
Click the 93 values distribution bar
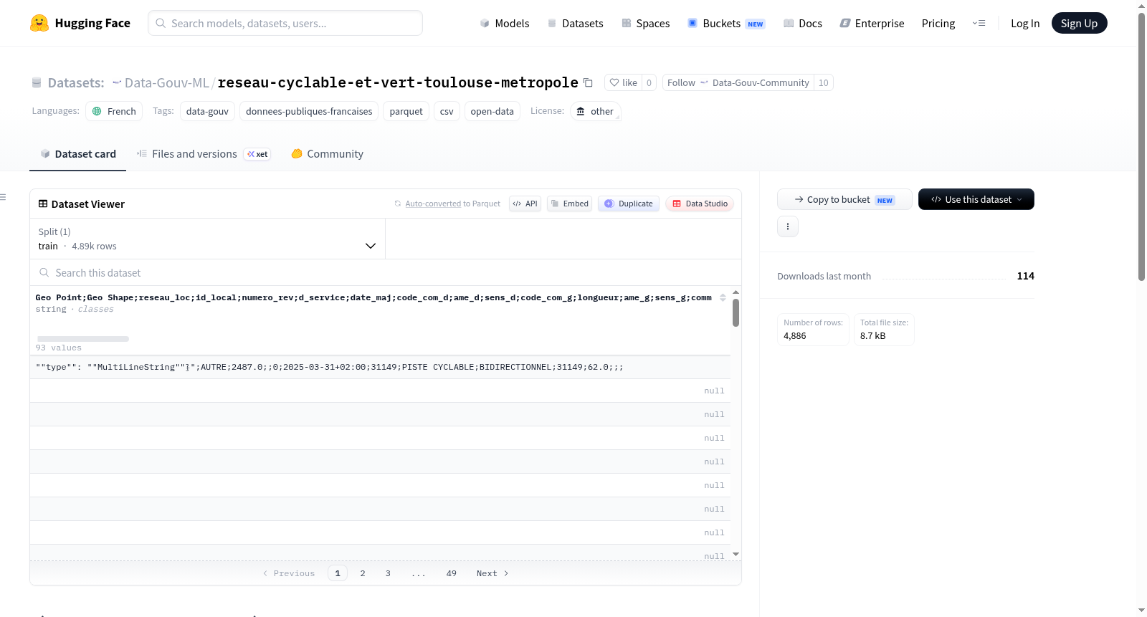[x=83, y=339]
